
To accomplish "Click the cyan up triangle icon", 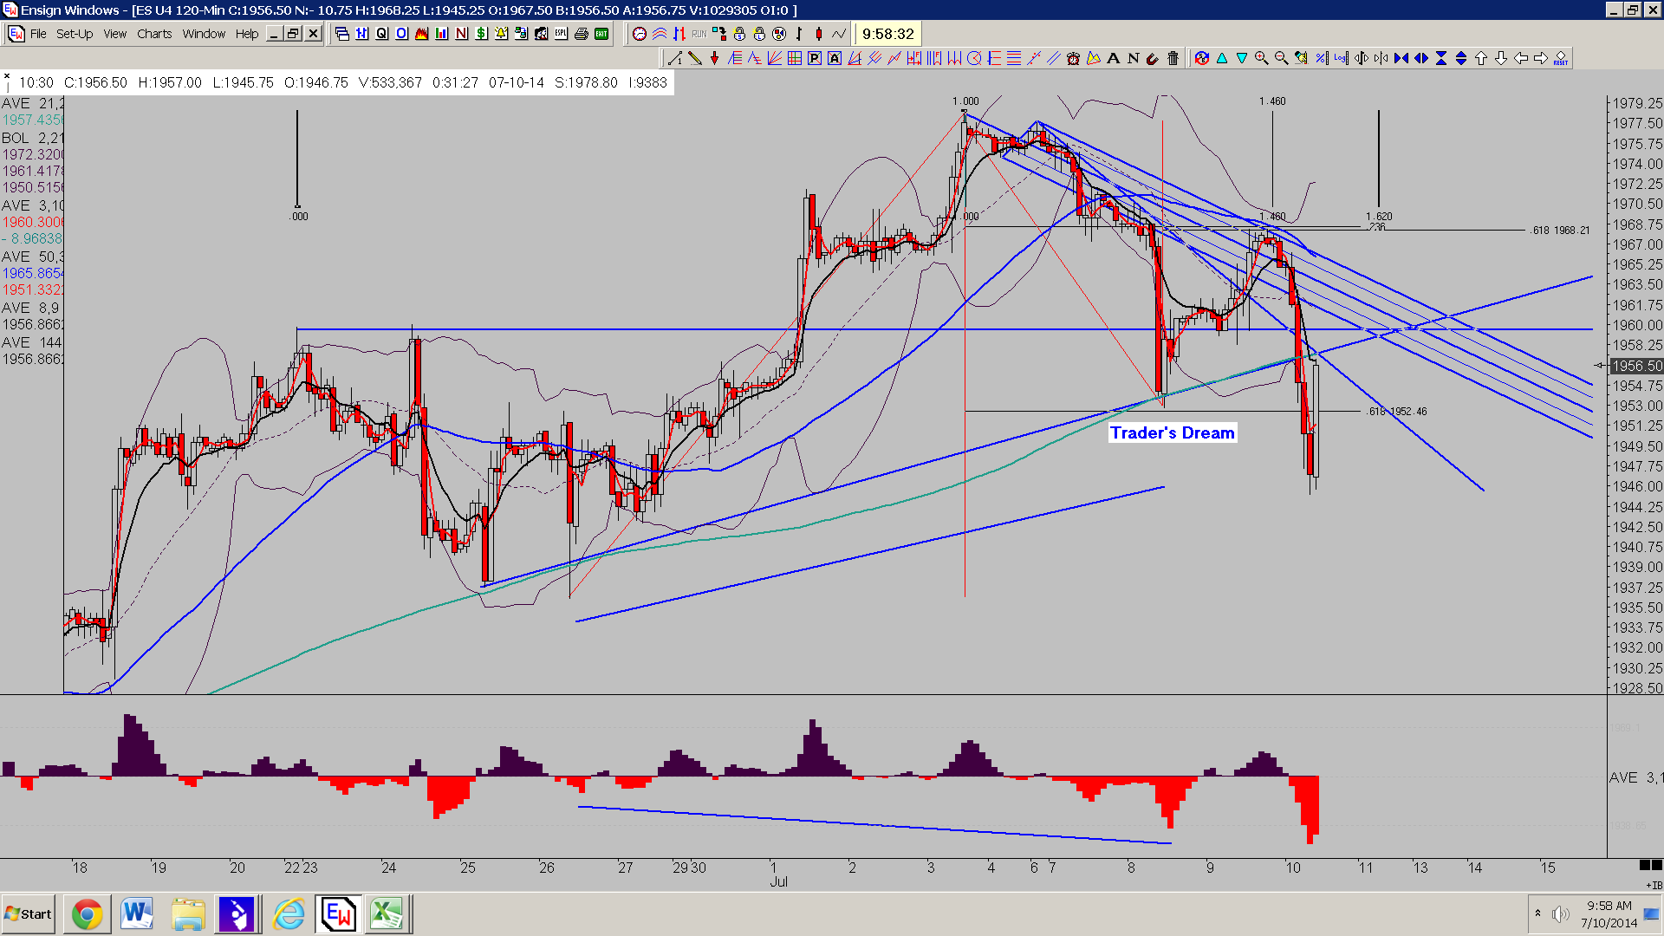I will pyautogui.click(x=1222, y=58).
